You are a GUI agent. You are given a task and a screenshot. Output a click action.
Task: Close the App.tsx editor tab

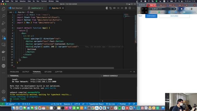(x=63, y=8)
